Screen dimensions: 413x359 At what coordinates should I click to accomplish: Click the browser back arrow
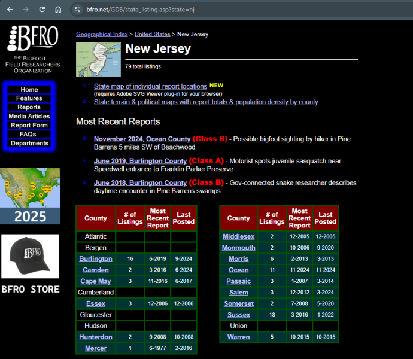[x=9, y=10]
